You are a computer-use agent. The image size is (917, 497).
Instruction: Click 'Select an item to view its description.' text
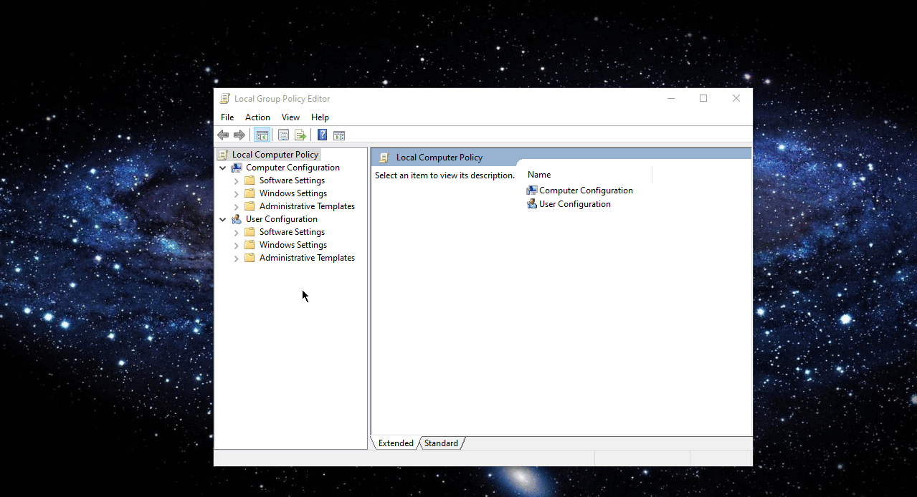[445, 175]
